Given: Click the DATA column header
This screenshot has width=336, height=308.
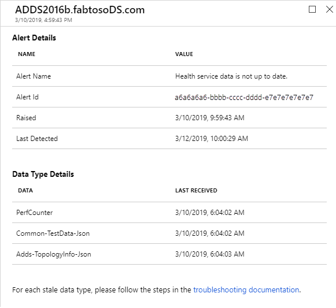Looking at the screenshot, I should tap(25, 191).
